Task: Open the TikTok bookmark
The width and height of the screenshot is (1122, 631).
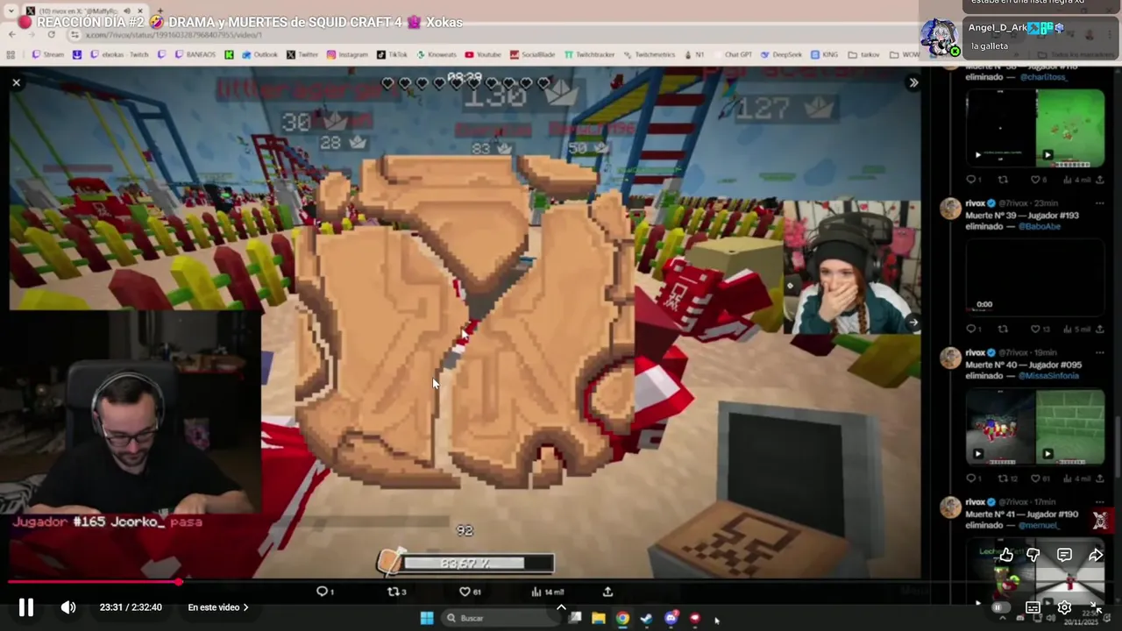Action: [x=393, y=54]
